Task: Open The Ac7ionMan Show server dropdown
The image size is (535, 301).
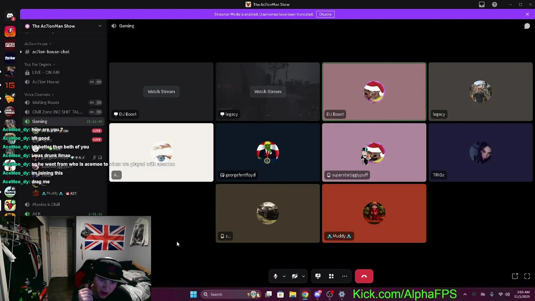Action: (x=100, y=26)
